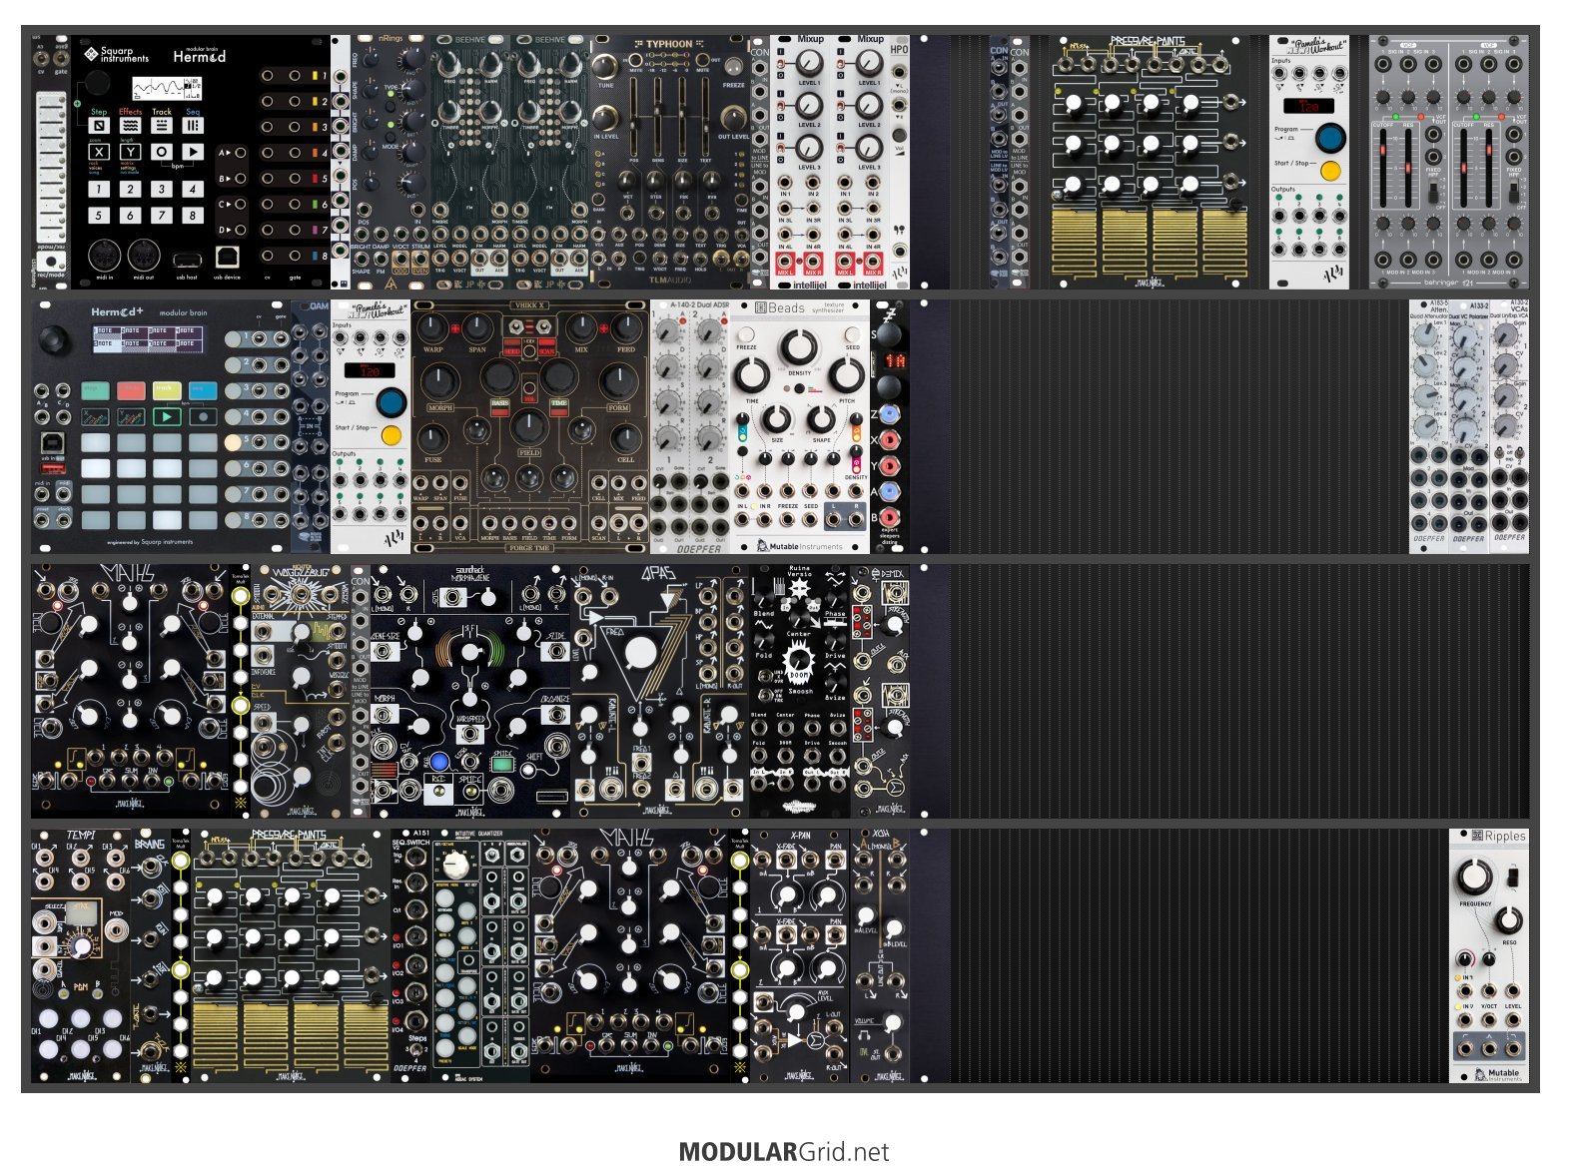Select number button 8 on Hermod
1570x1173 pixels.
click(193, 215)
